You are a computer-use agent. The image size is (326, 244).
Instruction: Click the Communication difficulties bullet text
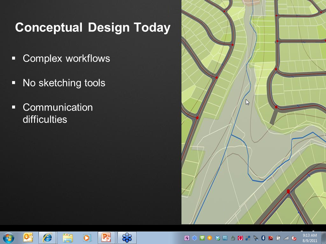pyautogui.click(x=58, y=113)
